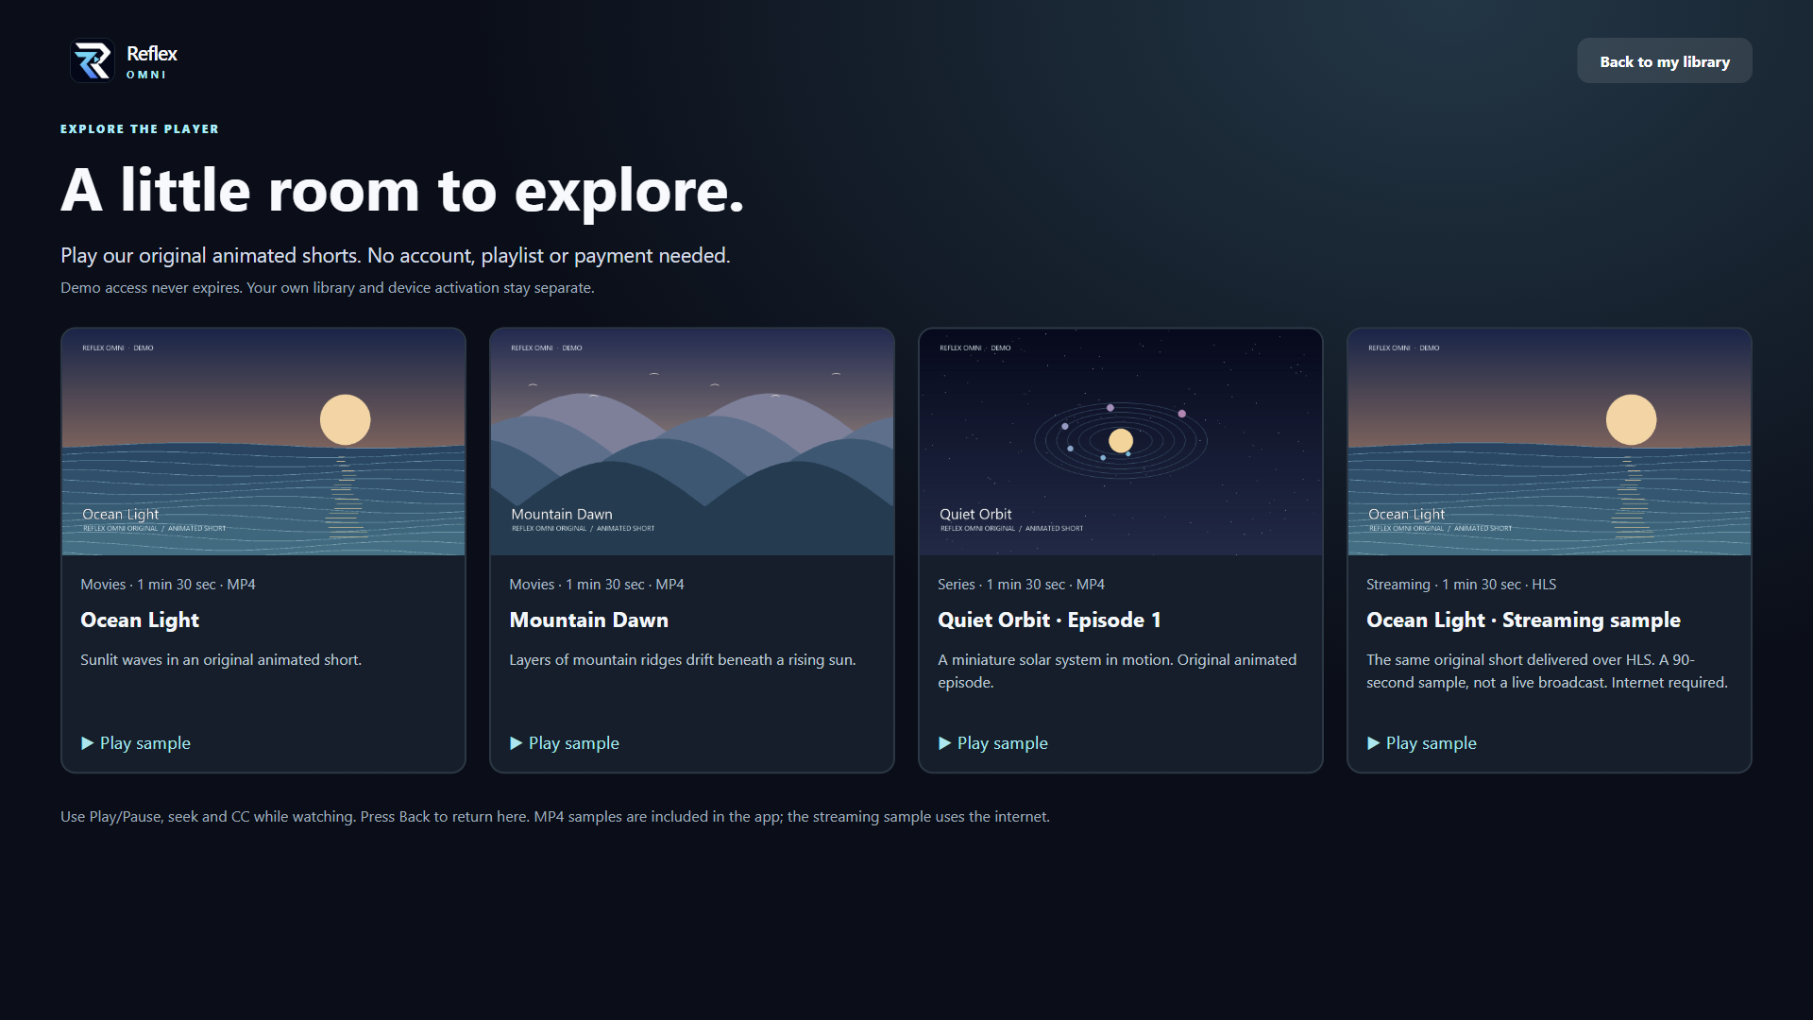The image size is (1813, 1020).
Task: Click 'A miniature solar system in motion' description
Action: coord(1117,671)
